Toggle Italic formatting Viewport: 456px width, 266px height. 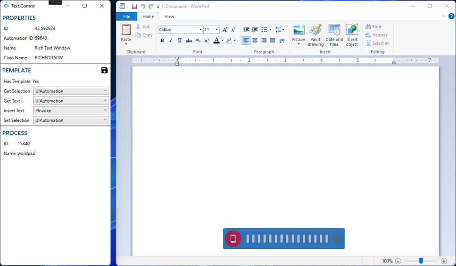click(171, 41)
